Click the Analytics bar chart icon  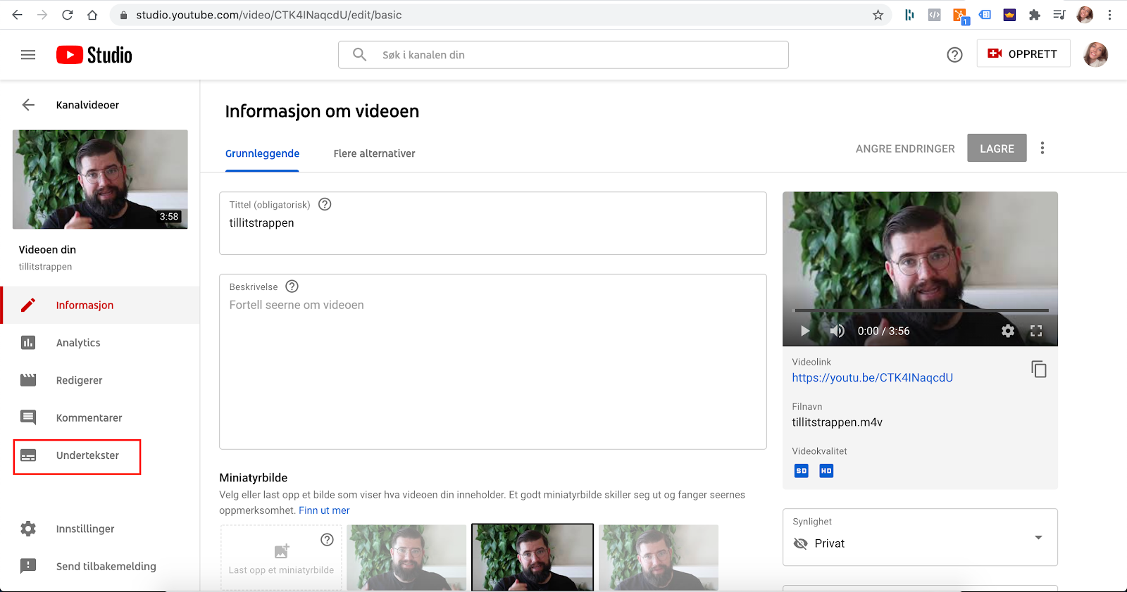(x=28, y=343)
